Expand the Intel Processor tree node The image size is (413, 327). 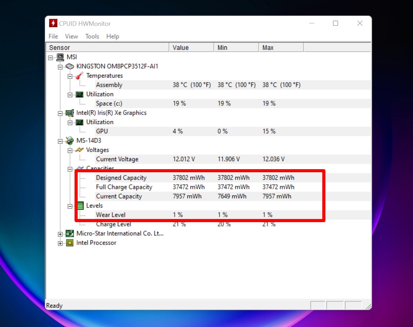tap(60, 243)
